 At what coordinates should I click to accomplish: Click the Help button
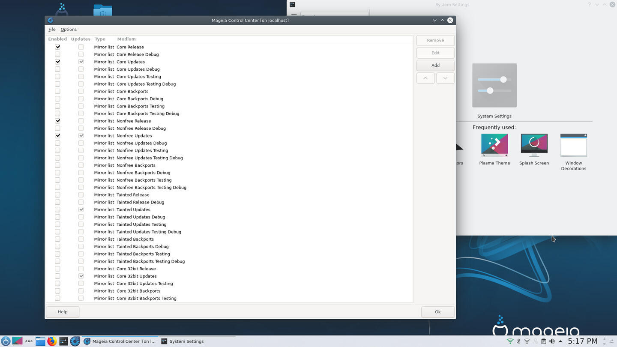[63, 311]
